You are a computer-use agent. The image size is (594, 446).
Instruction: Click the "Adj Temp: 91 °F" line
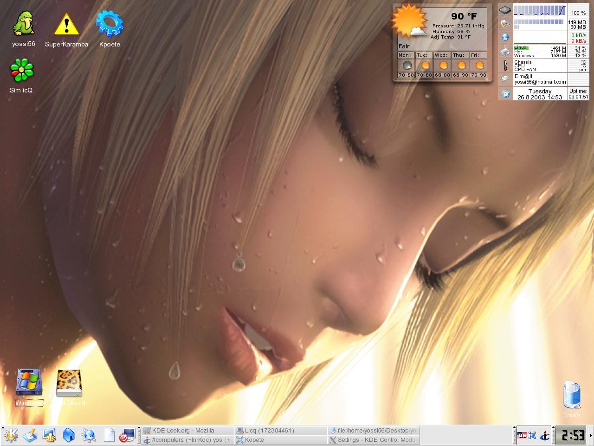pos(451,37)
